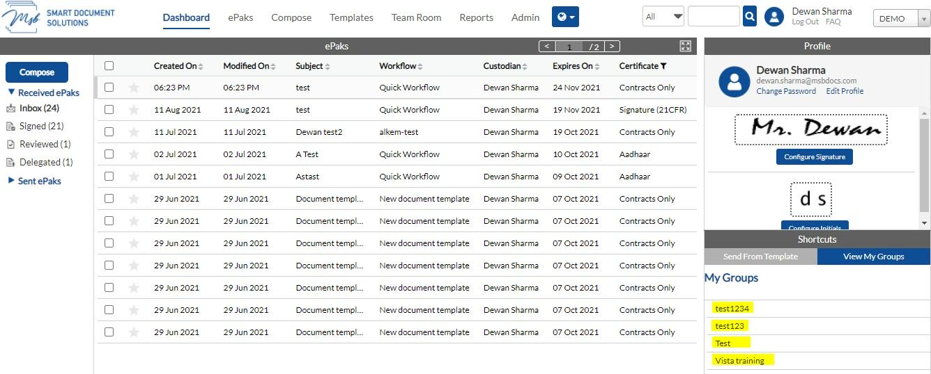This screenshot has height=374, width=931.
Task: Expand the Sent ePaks section
Action: pyautogui.click(x=35, y=181)
